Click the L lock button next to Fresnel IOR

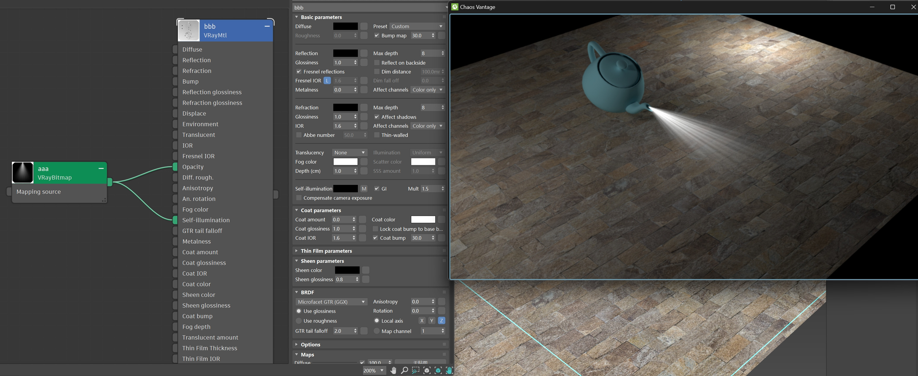coord(327,81)
